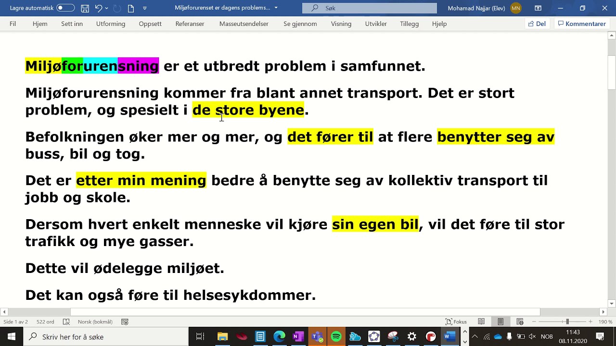Open the Utforming tab
This screenshot has width=616, height=346.
coord(111,24)
